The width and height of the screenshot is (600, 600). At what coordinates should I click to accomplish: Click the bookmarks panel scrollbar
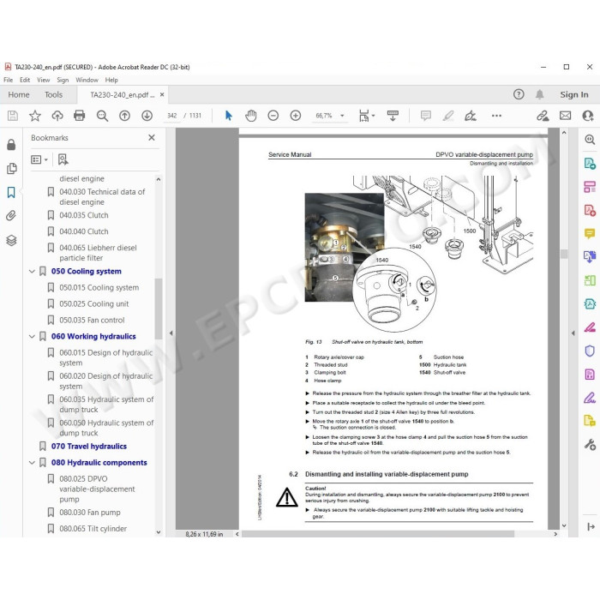tap(159, 309)
